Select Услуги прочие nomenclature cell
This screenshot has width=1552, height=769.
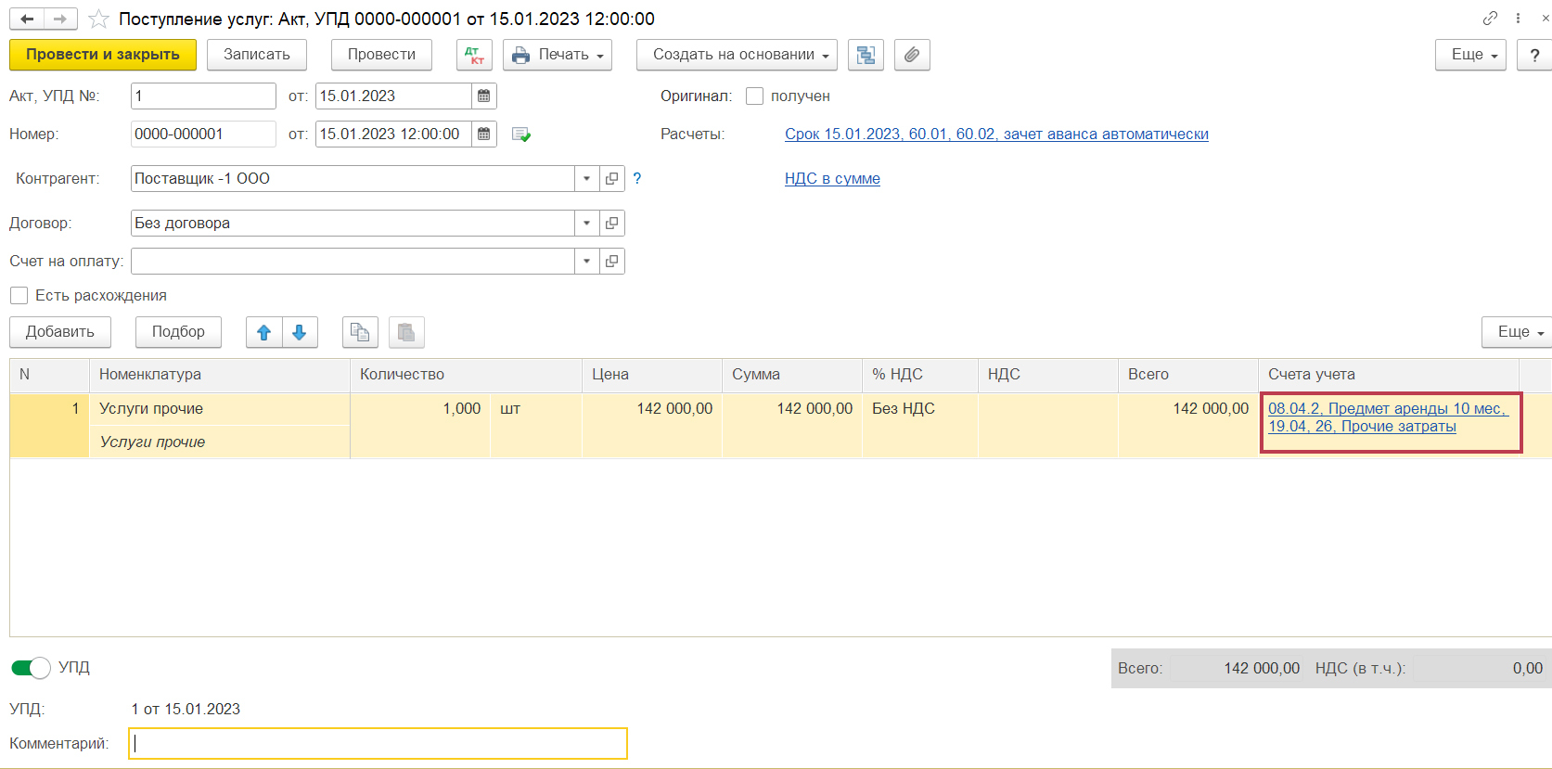pos(220,409)
